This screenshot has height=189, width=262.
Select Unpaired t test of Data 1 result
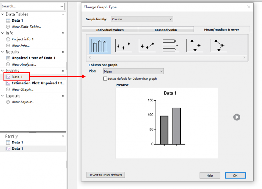tap(34, 58)
